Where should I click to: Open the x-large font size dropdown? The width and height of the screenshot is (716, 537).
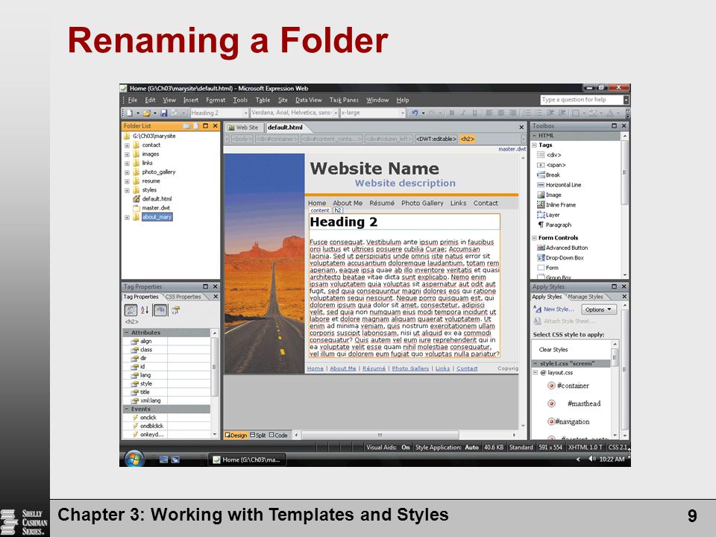[402, 113]
